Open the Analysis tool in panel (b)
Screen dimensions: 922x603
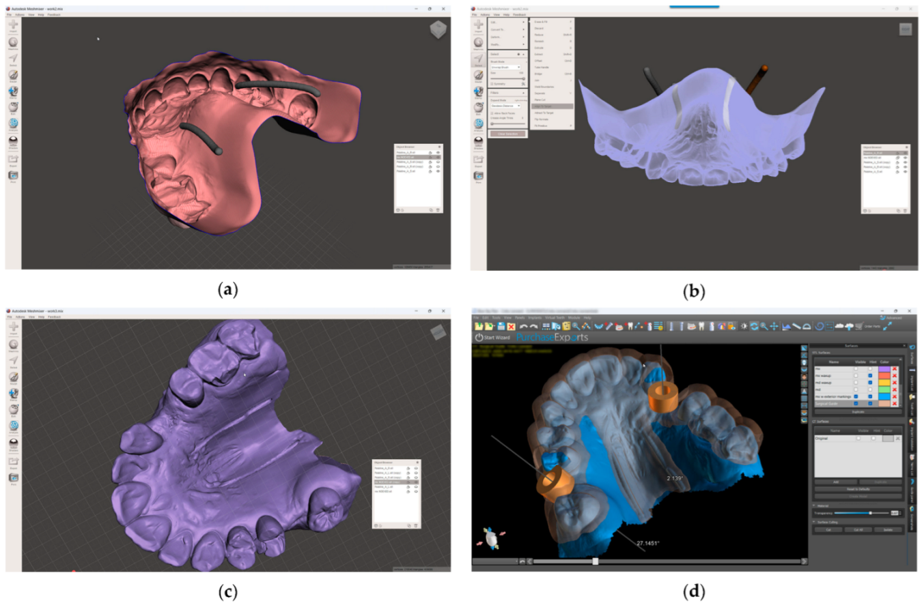[x=478, y=125]
